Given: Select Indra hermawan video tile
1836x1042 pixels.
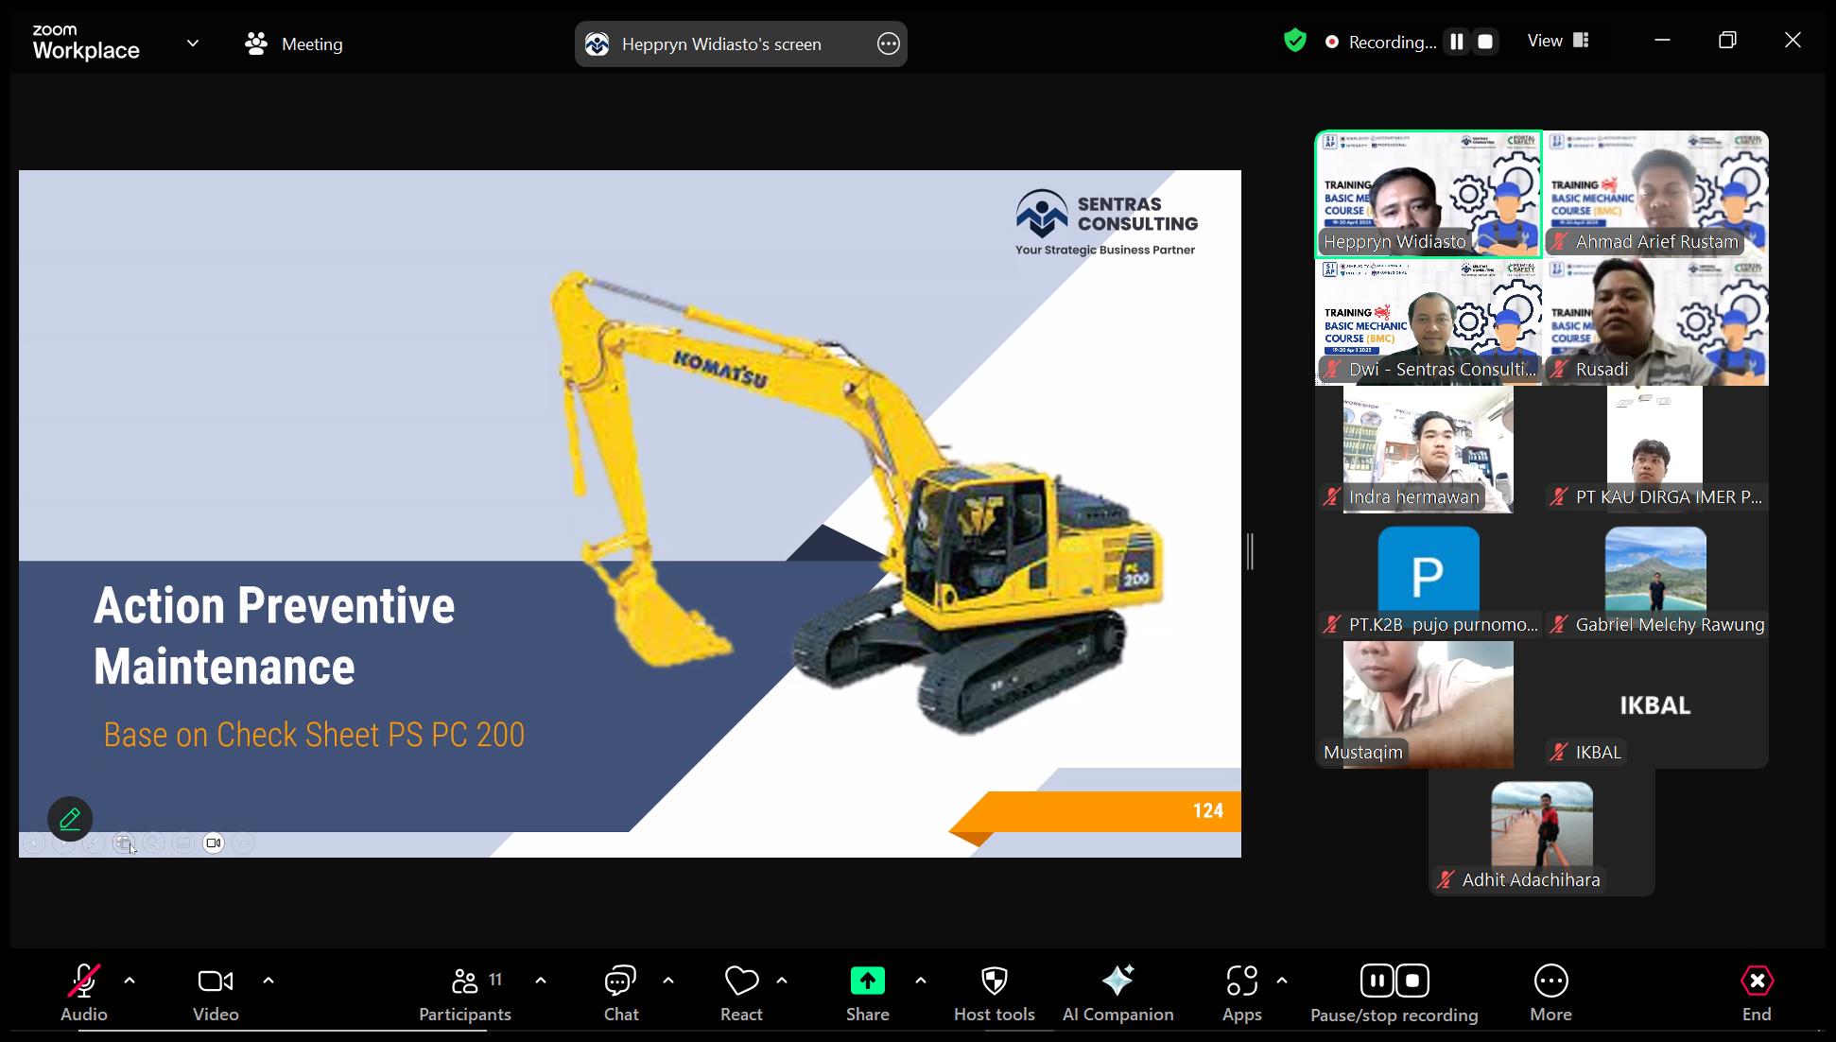Looking at the screenshot, I should click(x=1429, y=449).
